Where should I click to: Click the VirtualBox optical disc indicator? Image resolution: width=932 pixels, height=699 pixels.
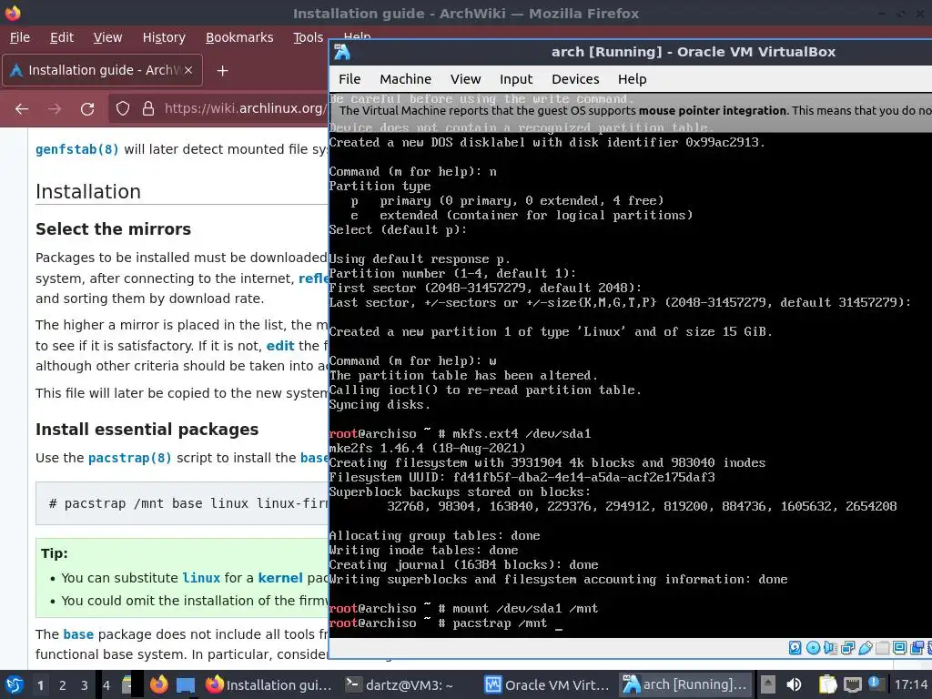tap(813, 648)
